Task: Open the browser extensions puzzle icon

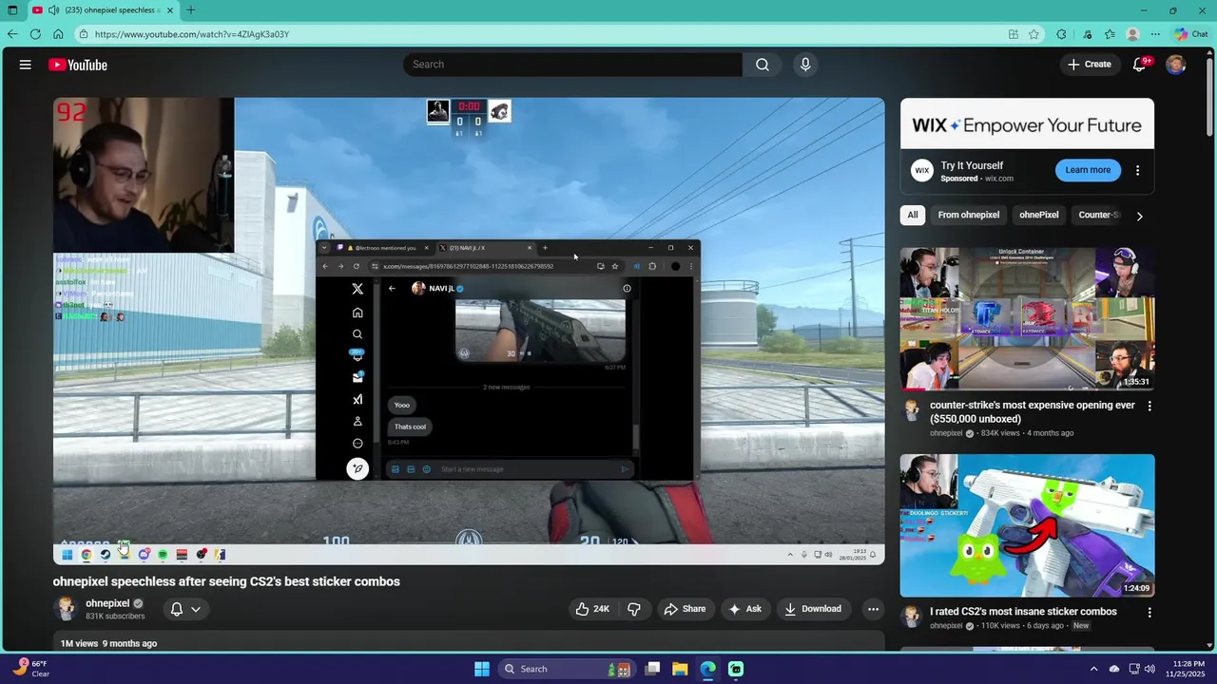Action: coord(1061,34)
